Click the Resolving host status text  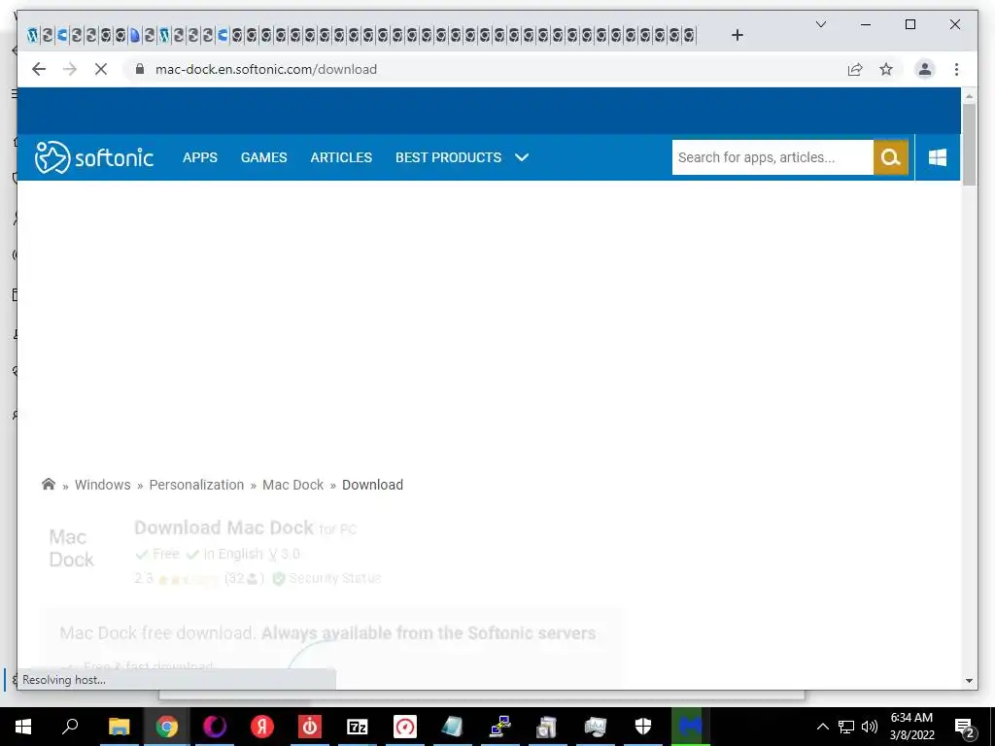pos(64,679)
